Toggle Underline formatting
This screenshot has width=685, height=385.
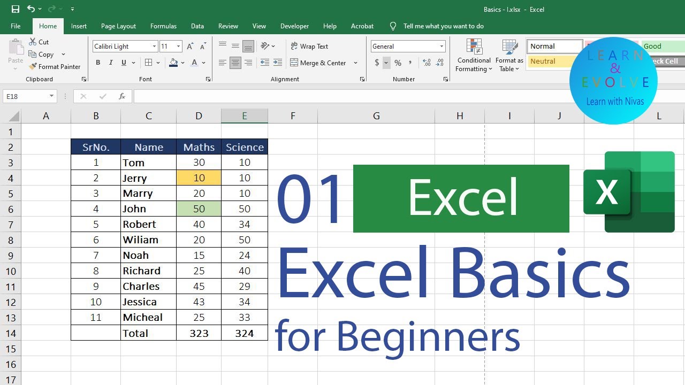(124, 63)
